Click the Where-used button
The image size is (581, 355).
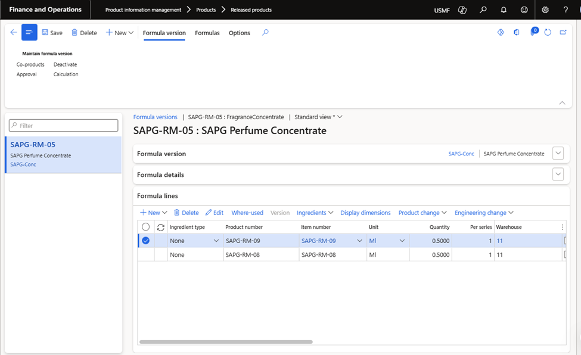tap(247, 212)
